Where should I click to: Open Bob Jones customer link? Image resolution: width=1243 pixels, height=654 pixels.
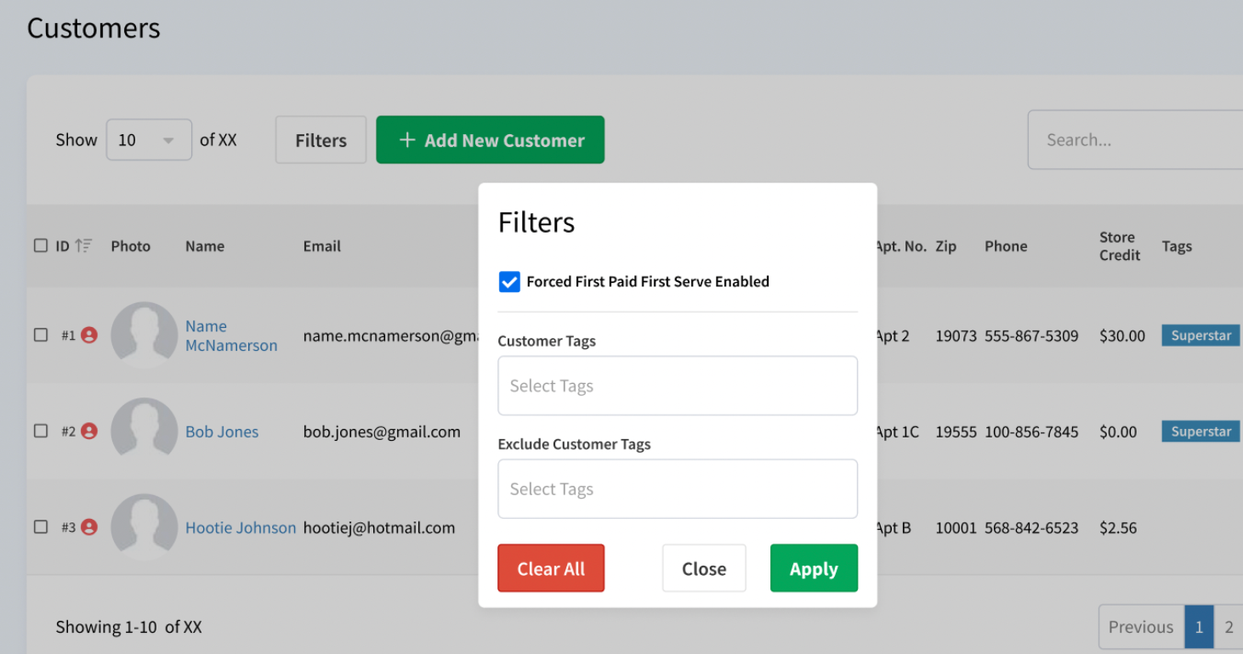point(222,431)
